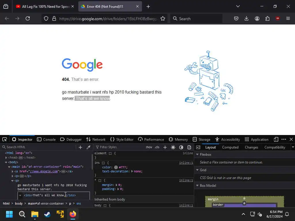The image size is (295, 221).
Task: Open the Debugger tab
Action: [x=71, y=140]
